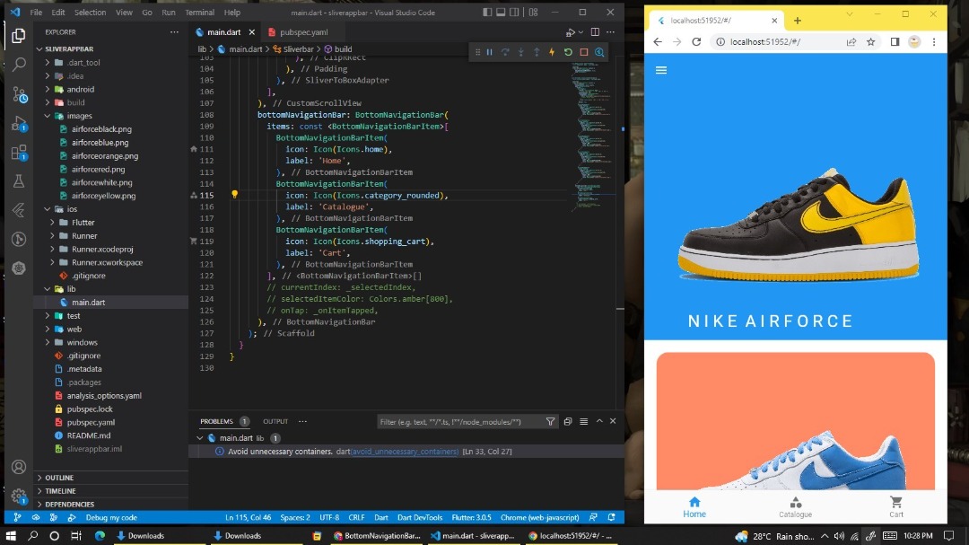Click Chrome (web-javascript) device selector
Image resolution: width=969 pixels, height=545 pixels.
(539, 518)
